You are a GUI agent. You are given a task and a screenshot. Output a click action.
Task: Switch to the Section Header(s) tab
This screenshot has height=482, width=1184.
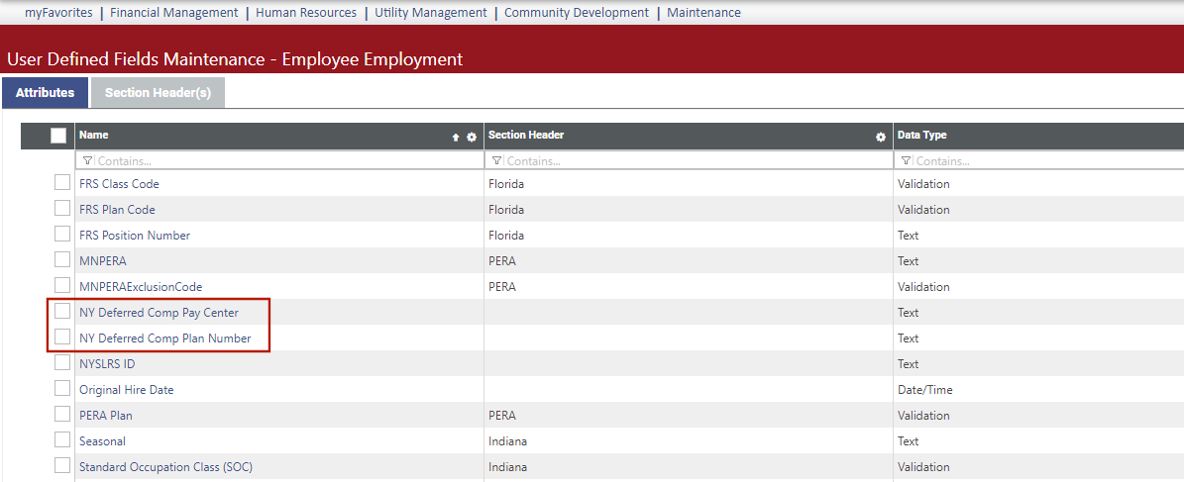coord(158,93)
